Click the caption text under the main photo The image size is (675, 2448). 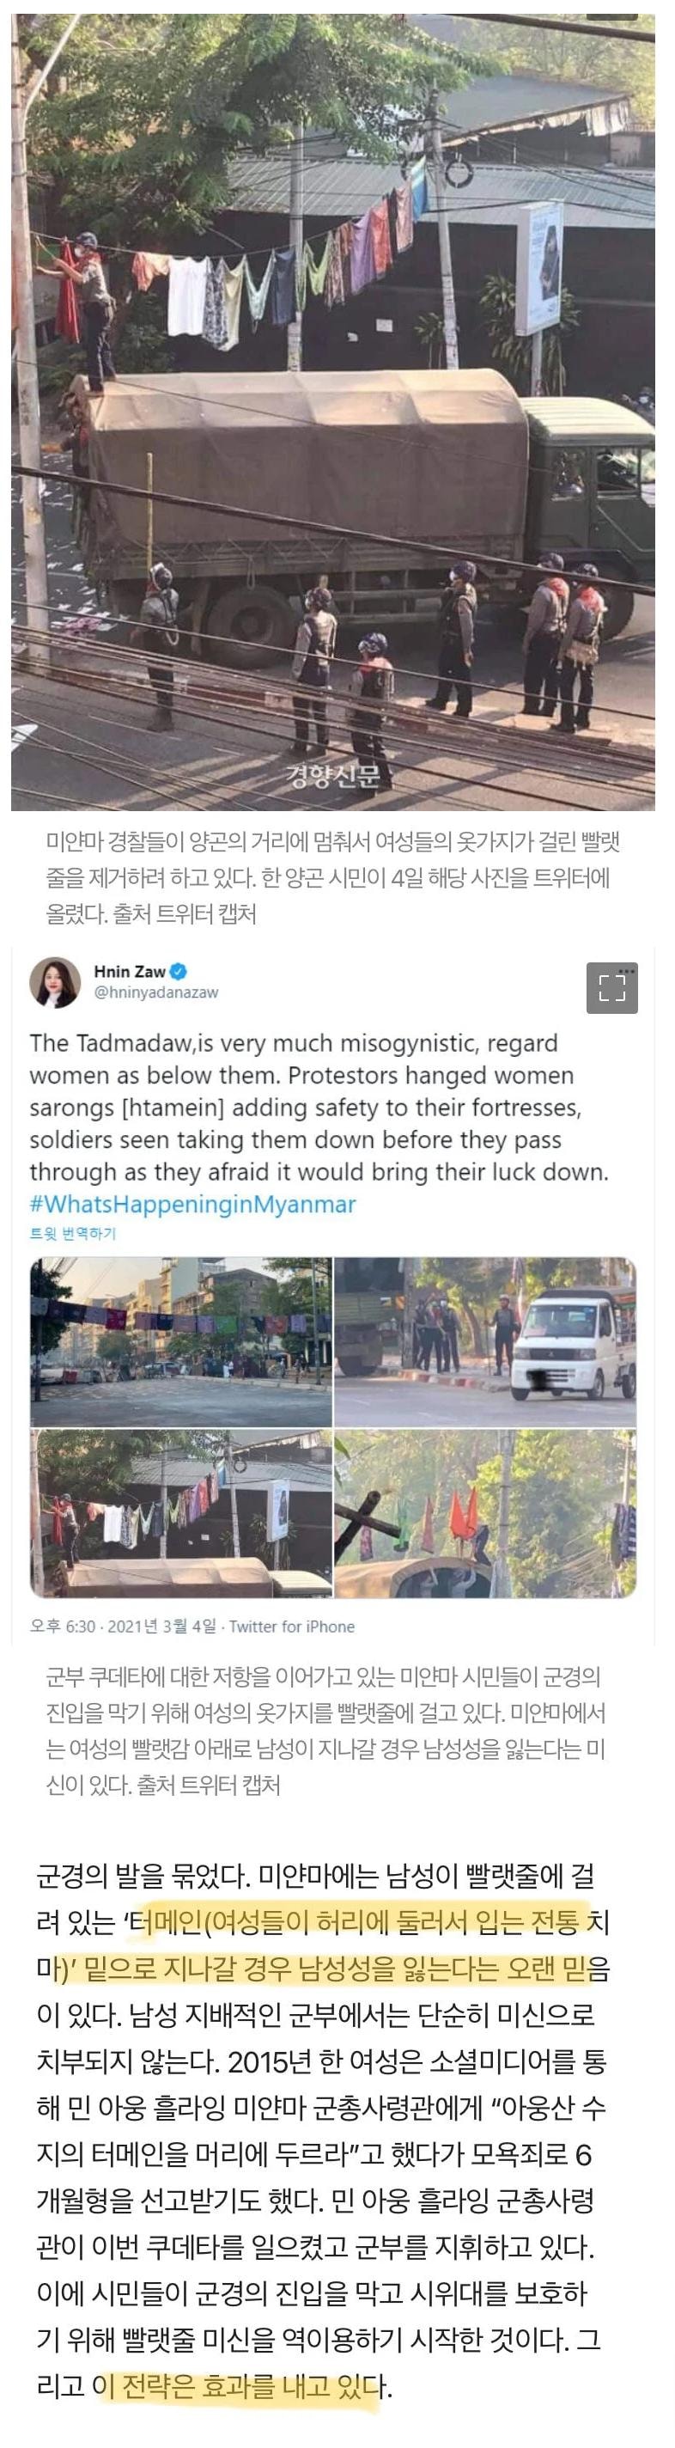(x=333, y=878)
